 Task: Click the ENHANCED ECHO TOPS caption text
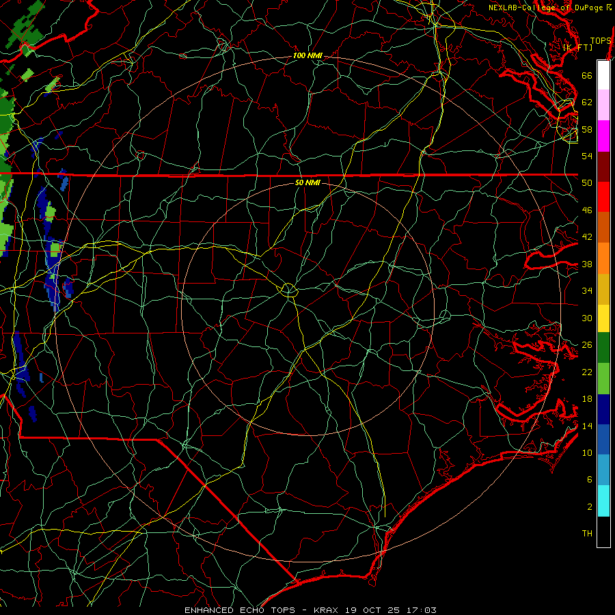(x=239, y=610)
